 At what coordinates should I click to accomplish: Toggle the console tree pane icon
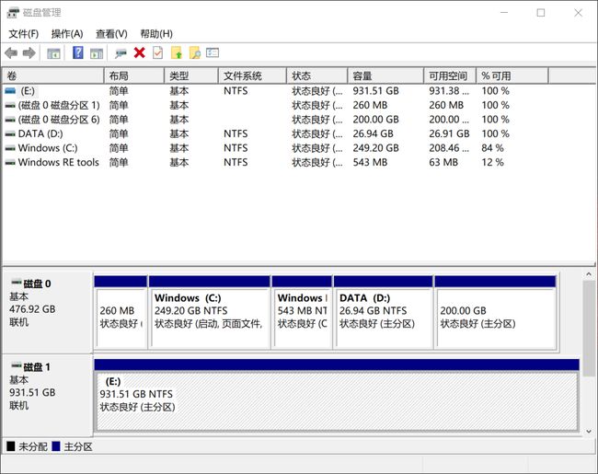(53, 53)
